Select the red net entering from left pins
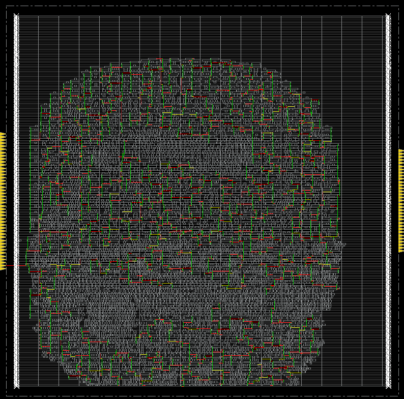Image resolution: width=404 pixels, height=399 pixels. (x=16, y=265)
